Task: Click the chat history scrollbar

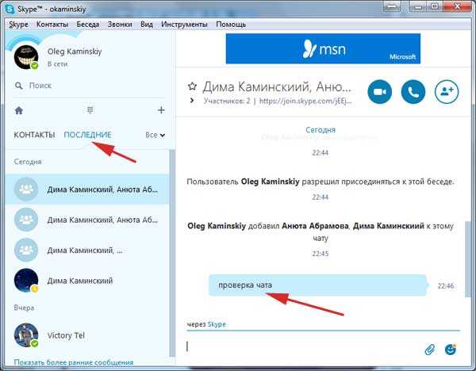Action: point(468,259)
